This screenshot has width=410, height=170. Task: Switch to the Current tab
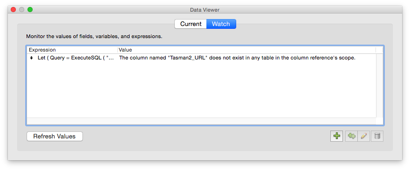(x=191, y=24)
